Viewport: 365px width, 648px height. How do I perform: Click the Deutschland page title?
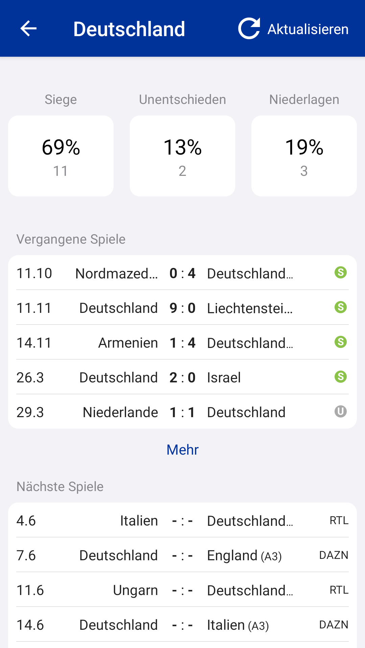[129, 29]
